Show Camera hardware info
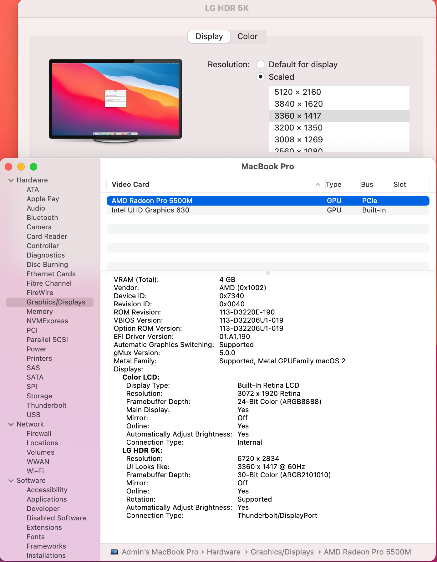 pos(39,227)
